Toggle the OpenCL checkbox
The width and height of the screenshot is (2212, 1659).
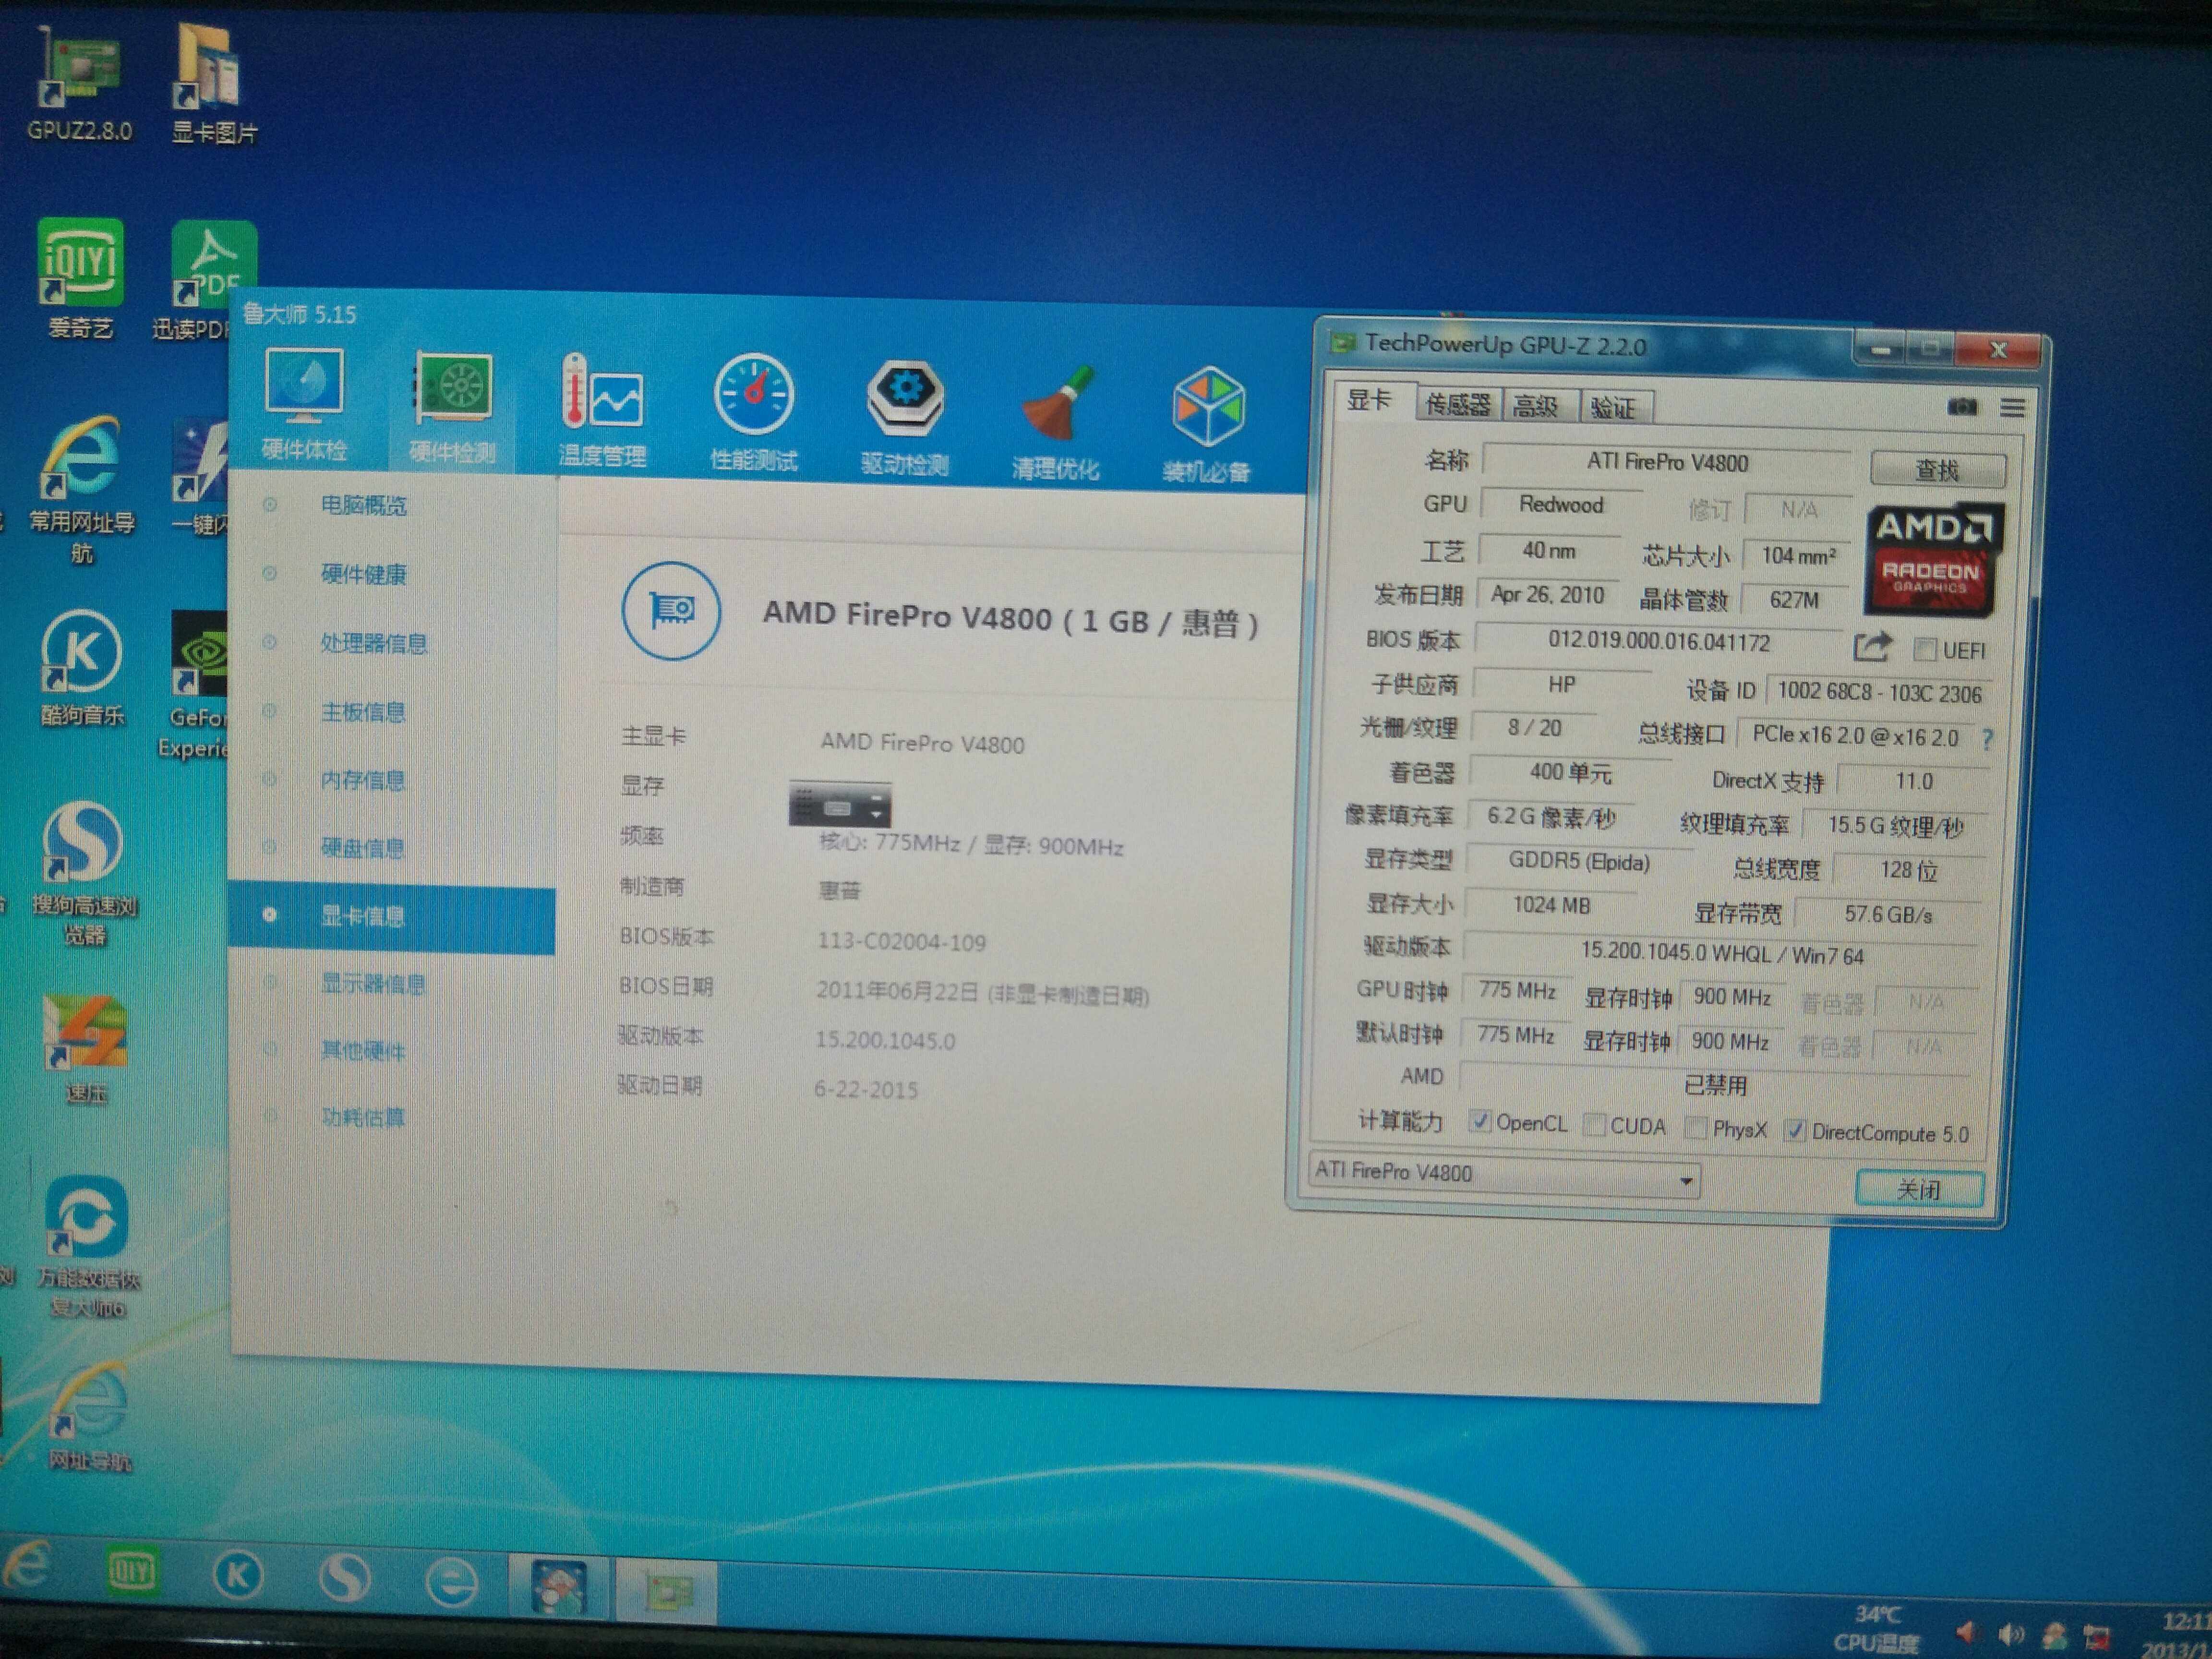1480,1121
